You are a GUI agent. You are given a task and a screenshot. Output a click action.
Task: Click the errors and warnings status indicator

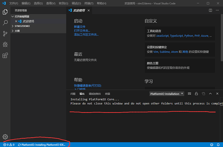pos(9,145)
